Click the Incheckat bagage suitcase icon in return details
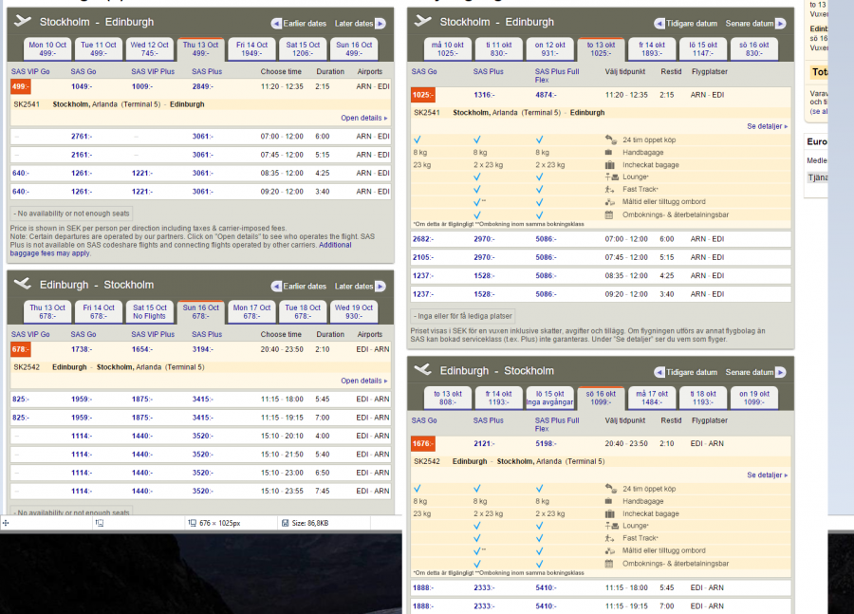 (610, 513)
